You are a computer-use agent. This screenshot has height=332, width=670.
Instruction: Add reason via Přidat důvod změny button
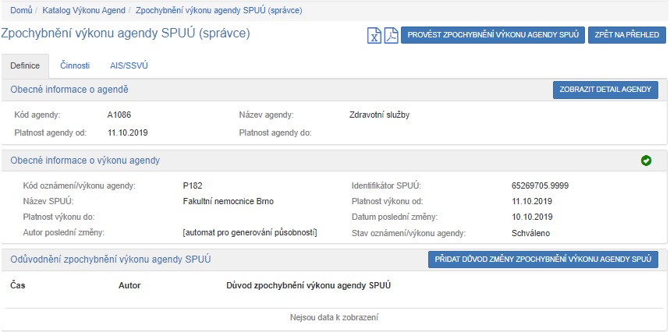[543, 260]
